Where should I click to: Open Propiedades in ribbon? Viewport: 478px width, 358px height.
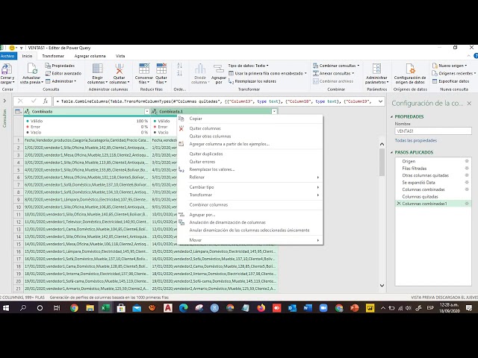[60, 66]
